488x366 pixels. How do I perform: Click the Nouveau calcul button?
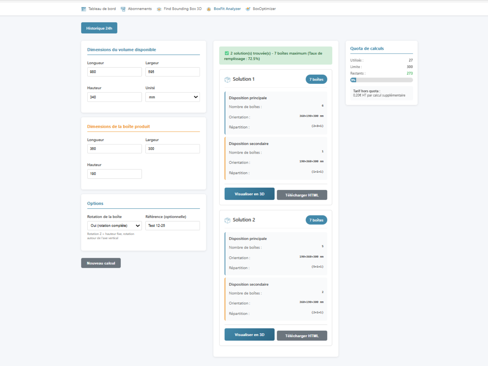(101, 263)
